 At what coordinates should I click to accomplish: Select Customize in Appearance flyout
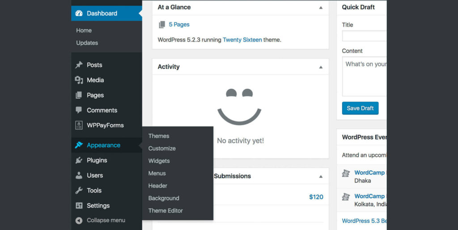click(162, 148)
